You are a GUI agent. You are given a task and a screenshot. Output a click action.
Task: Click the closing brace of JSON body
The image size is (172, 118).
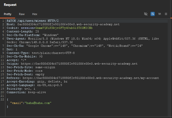(7, 107)
